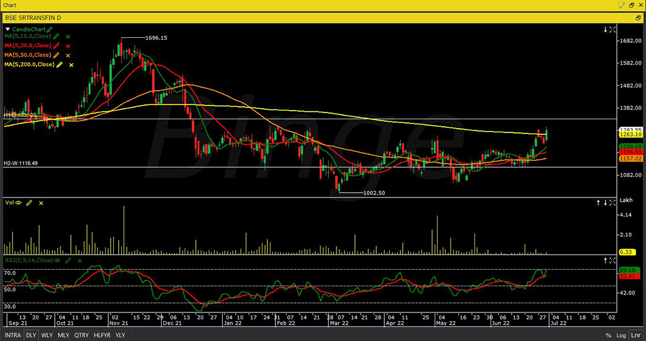
Task: Click the 0.33 volume value tag
Action: click(x=626, y=252)
